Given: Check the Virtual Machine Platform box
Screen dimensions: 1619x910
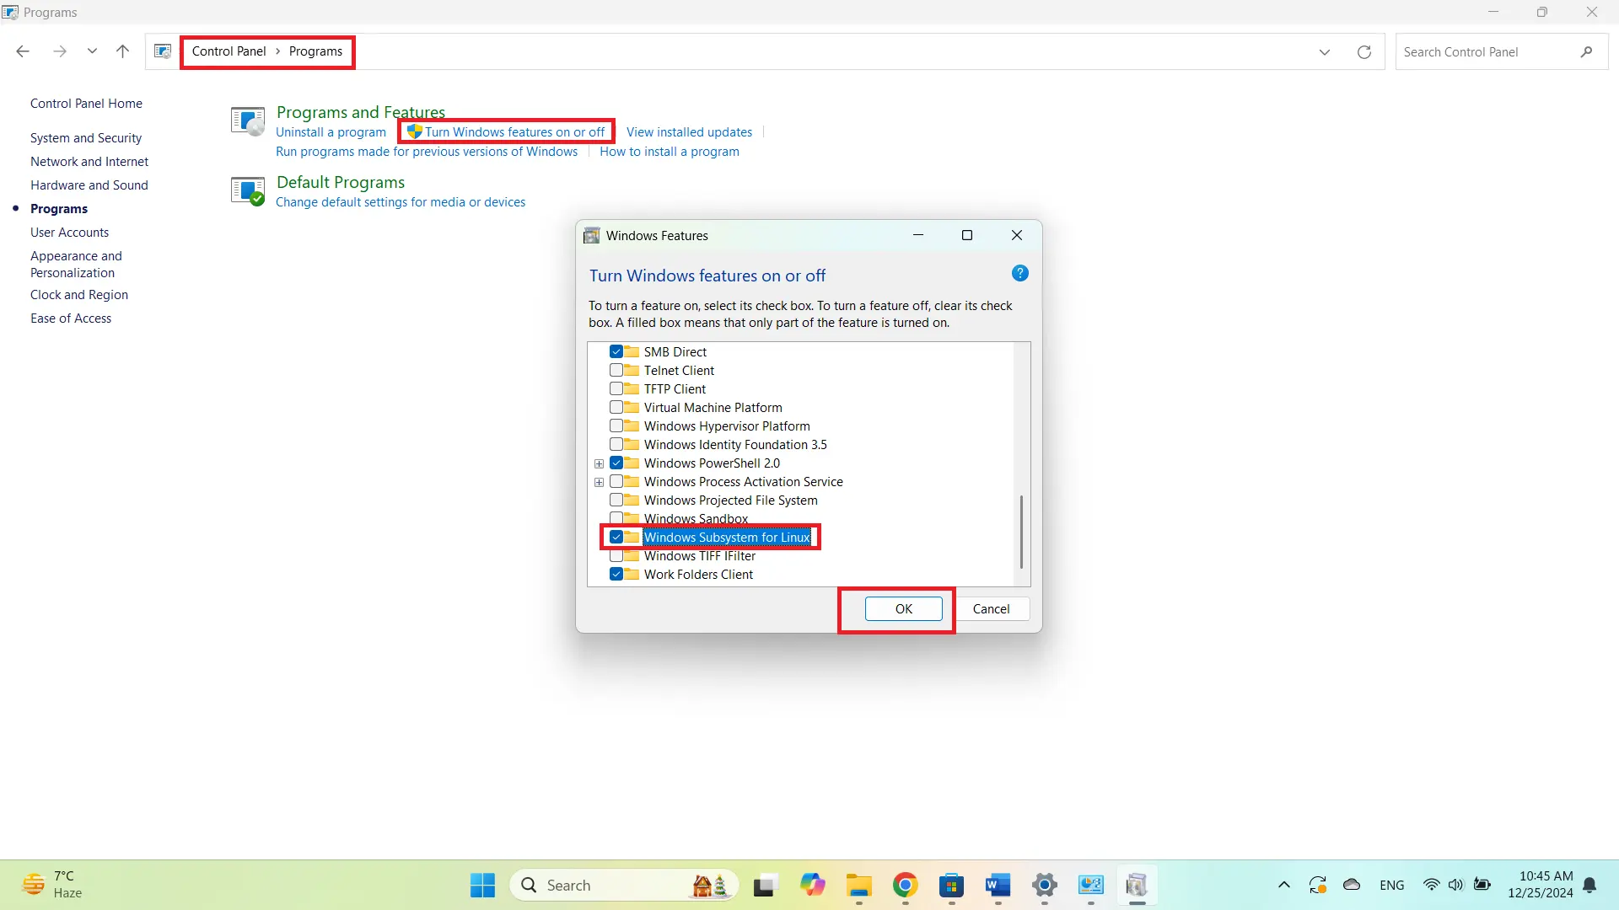Looking at the screenshot, I should tap(616, 408).
